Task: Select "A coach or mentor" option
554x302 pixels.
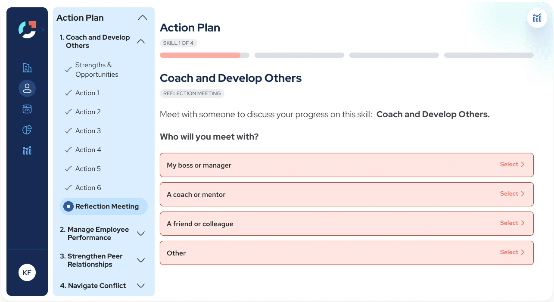Action: (346, 194)
